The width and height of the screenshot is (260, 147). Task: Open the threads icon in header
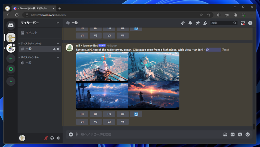(183, 23)
